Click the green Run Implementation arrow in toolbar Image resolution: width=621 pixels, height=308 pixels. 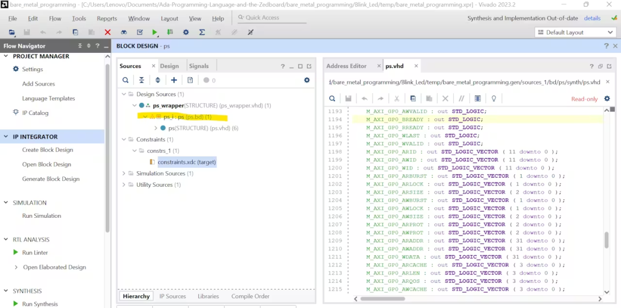(155, 32)
